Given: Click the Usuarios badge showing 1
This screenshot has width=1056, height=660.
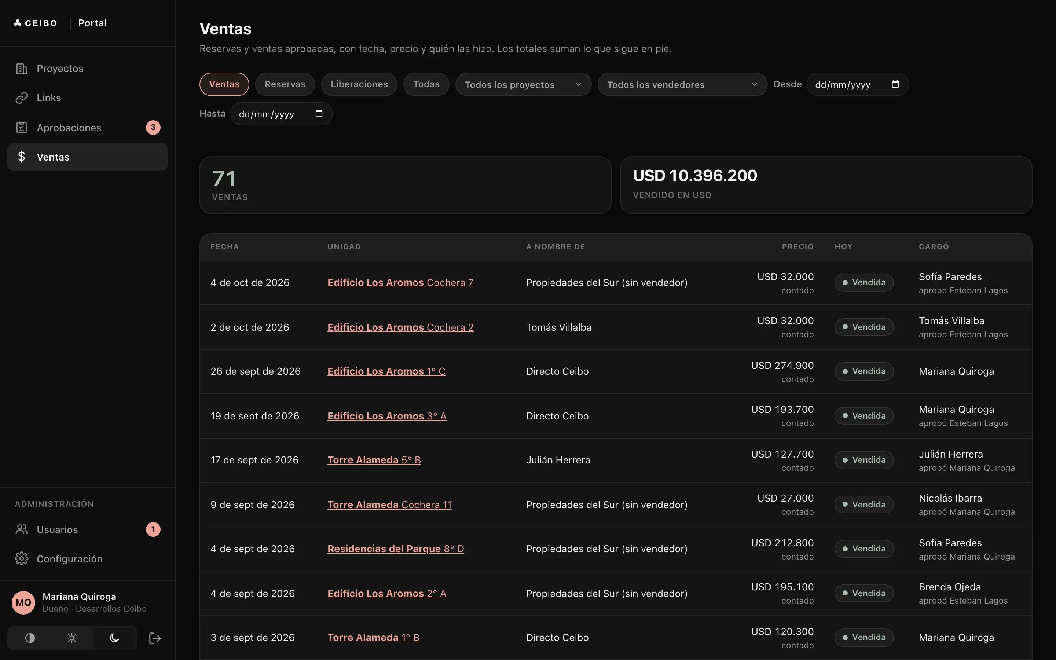Looking at the screenshot, I should [x=153, y=529].
